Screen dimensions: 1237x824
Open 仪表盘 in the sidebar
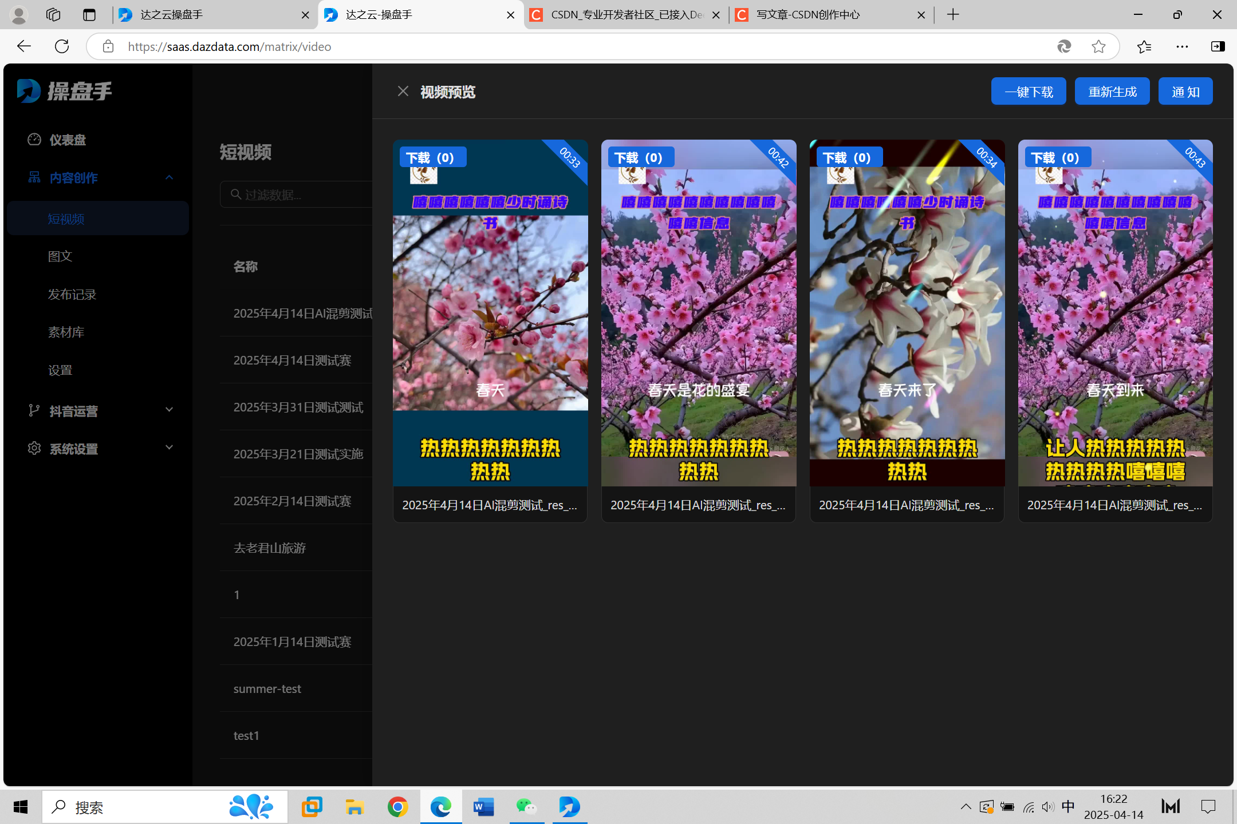coord(67,140)
